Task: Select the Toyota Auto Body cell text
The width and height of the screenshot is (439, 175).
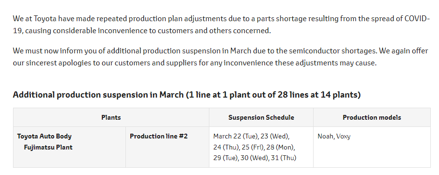Action: [x=44, y=136]
